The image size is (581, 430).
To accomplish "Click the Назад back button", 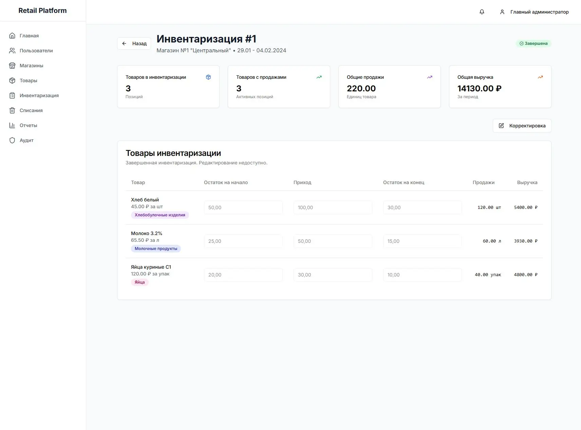I will (x=134, y=43).
